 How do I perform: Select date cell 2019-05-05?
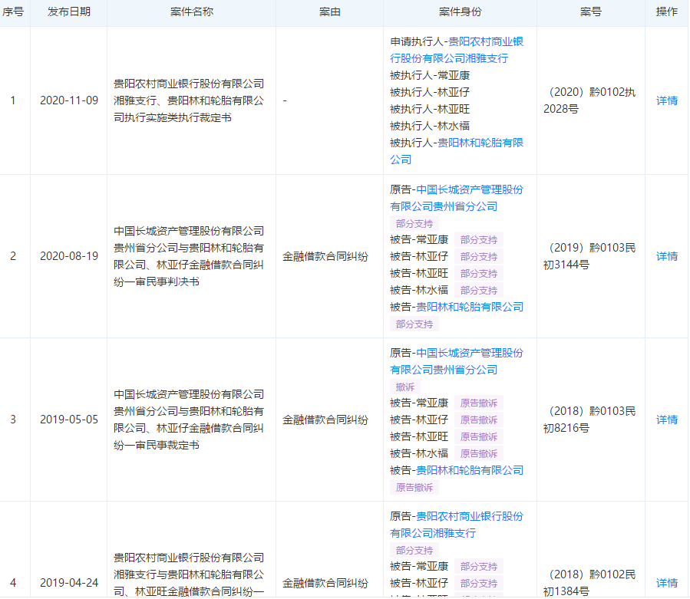tap(69, 420)
